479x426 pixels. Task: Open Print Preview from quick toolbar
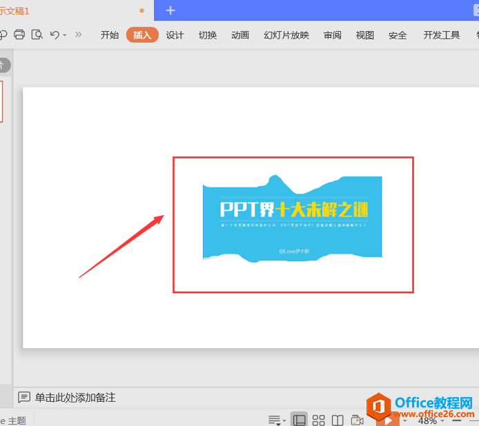pyautogui.click(x=37, y=34)
